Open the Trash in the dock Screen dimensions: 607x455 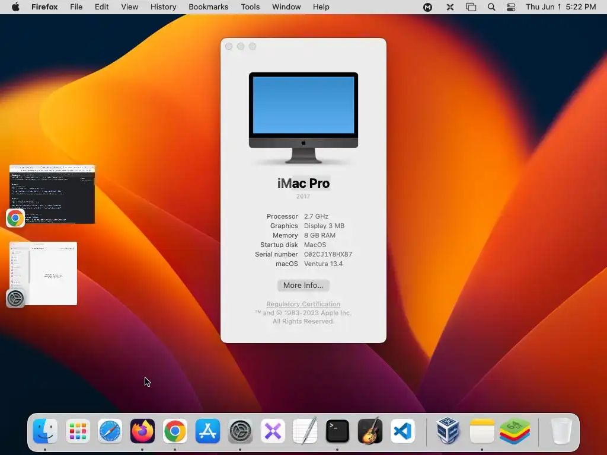click(x=561, y=431)
